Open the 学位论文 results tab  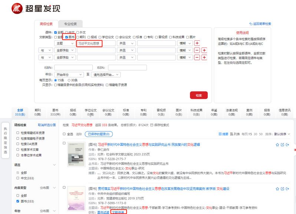(x=91, y=112)
